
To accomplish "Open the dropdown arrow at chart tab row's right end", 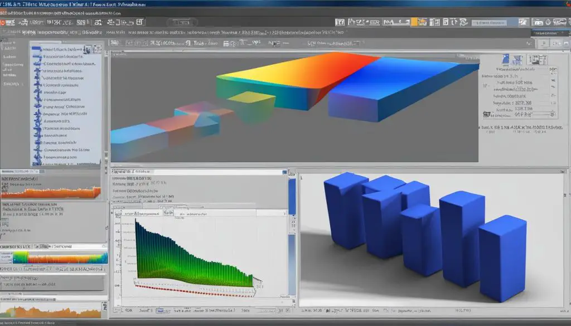I will (x=284, y=213).
